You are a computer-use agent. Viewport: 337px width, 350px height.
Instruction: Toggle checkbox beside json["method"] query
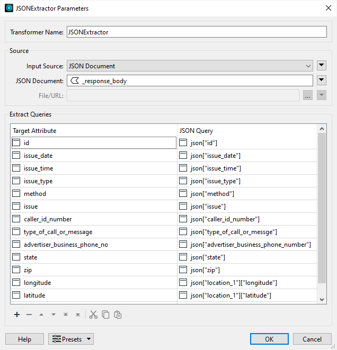[x=183, y=194]
